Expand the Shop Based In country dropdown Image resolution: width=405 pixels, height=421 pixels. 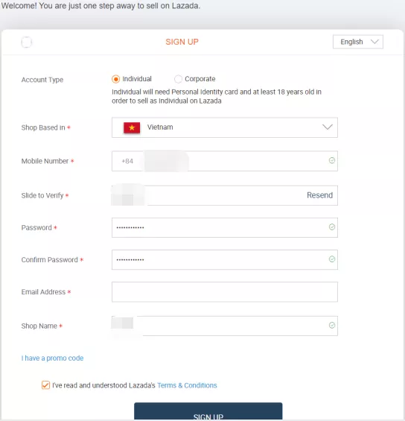[225, 127]
